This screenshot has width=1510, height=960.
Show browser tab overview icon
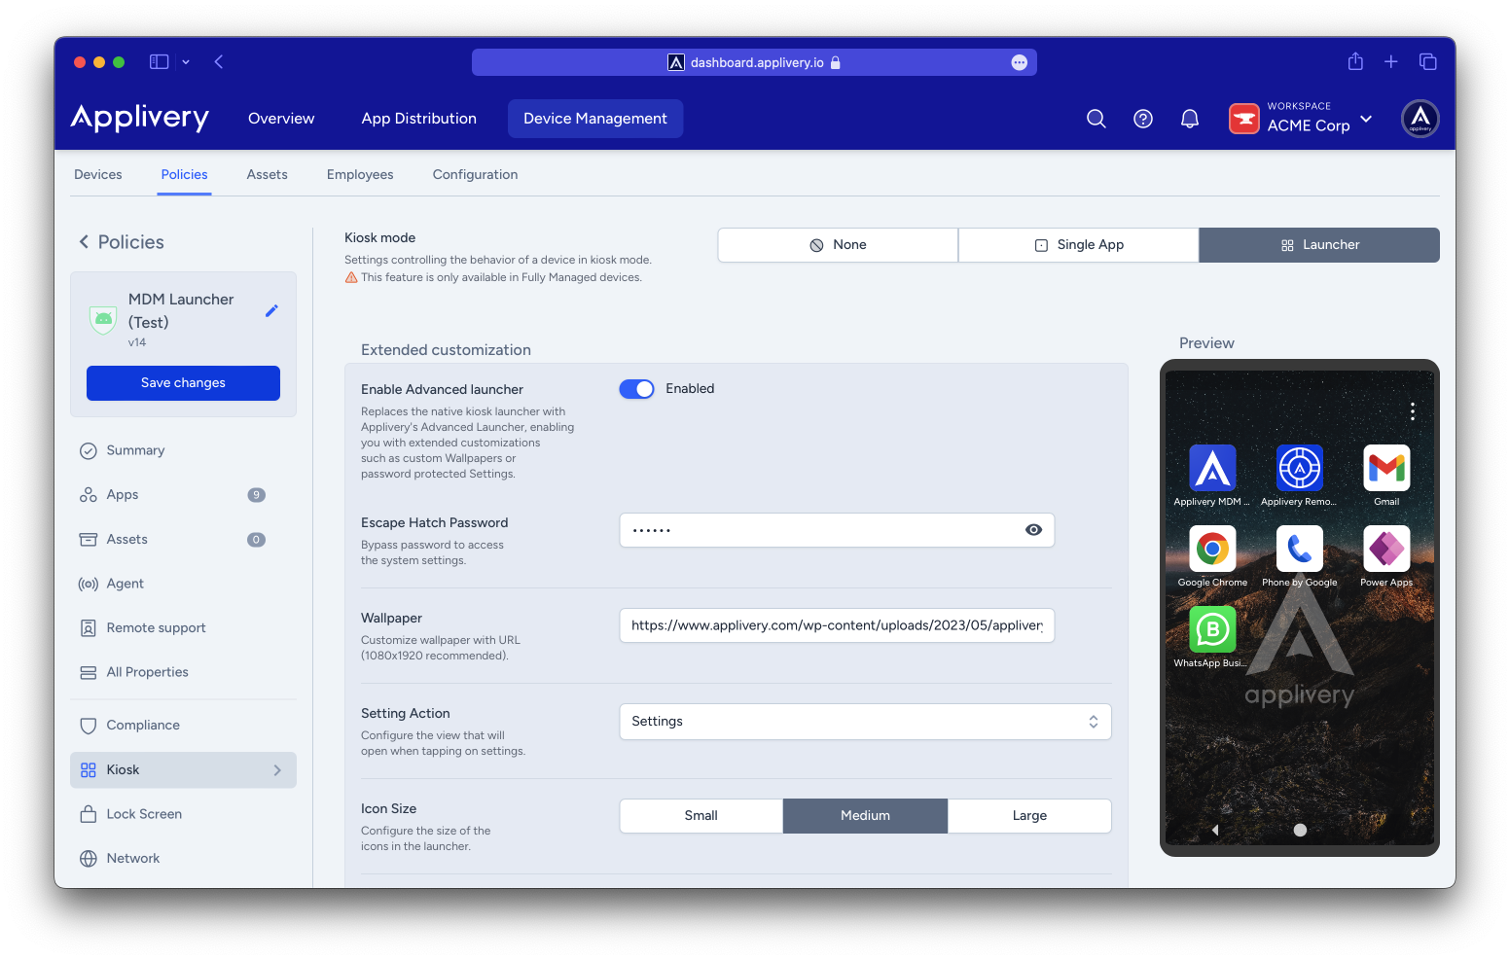pos(1428,61)
